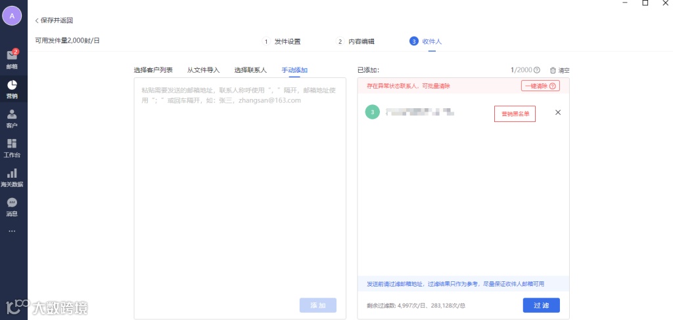
Task: Click the 发送前请过滤邮箱地址 notice text
Action: [455, 284]
